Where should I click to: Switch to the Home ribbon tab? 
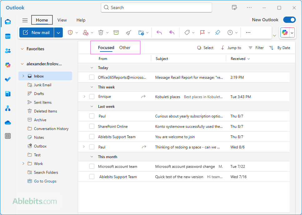click(x=42, y=20)
